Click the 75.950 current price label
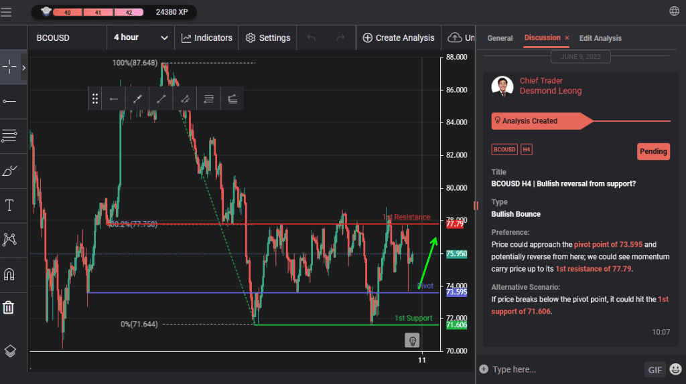 [x=456, y=254]
